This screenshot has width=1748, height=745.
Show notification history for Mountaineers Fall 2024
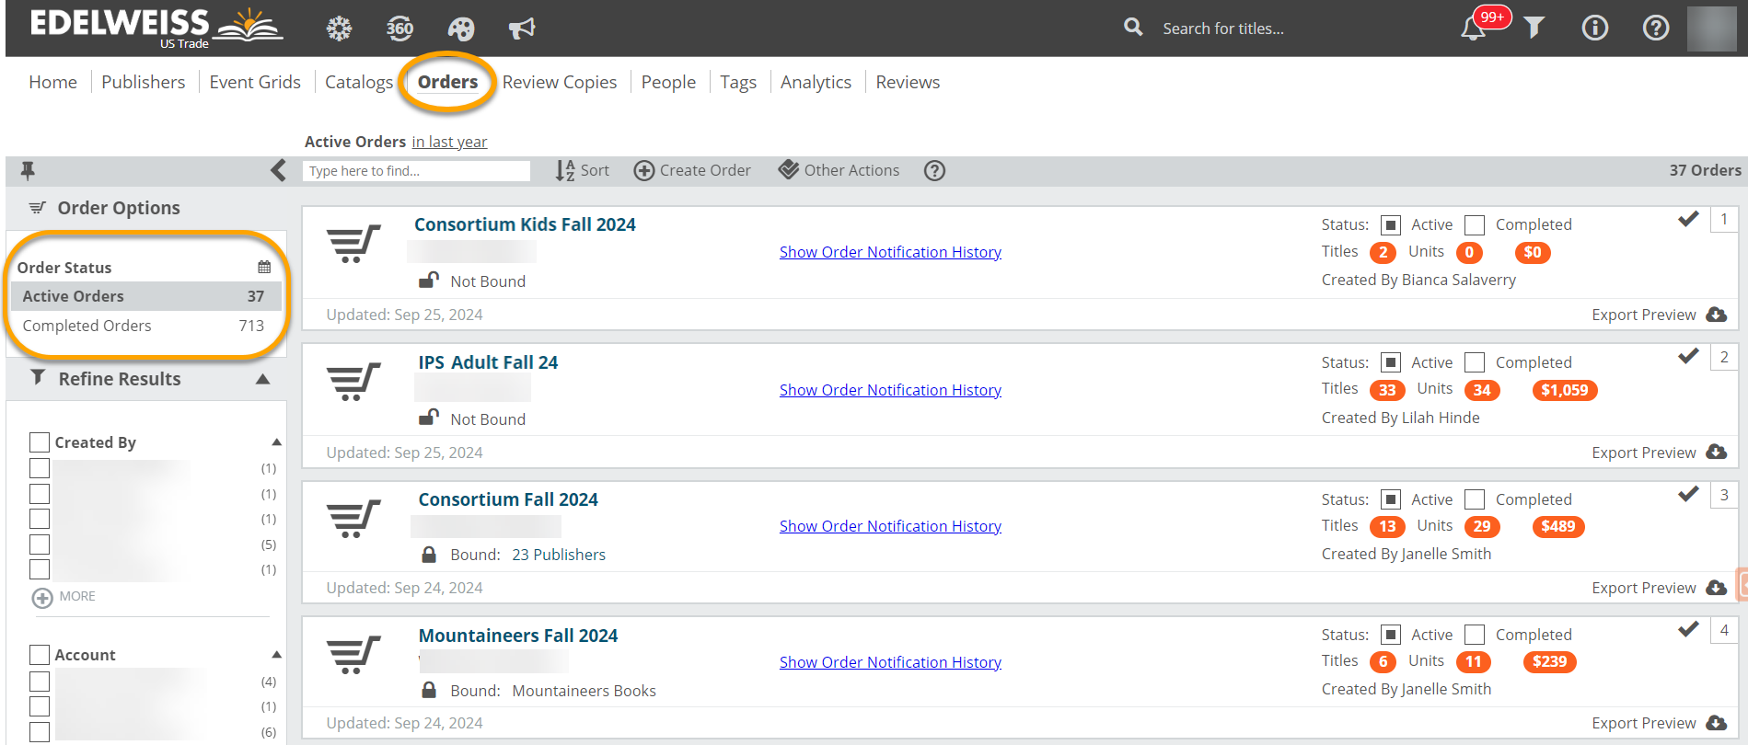point(890,662)
